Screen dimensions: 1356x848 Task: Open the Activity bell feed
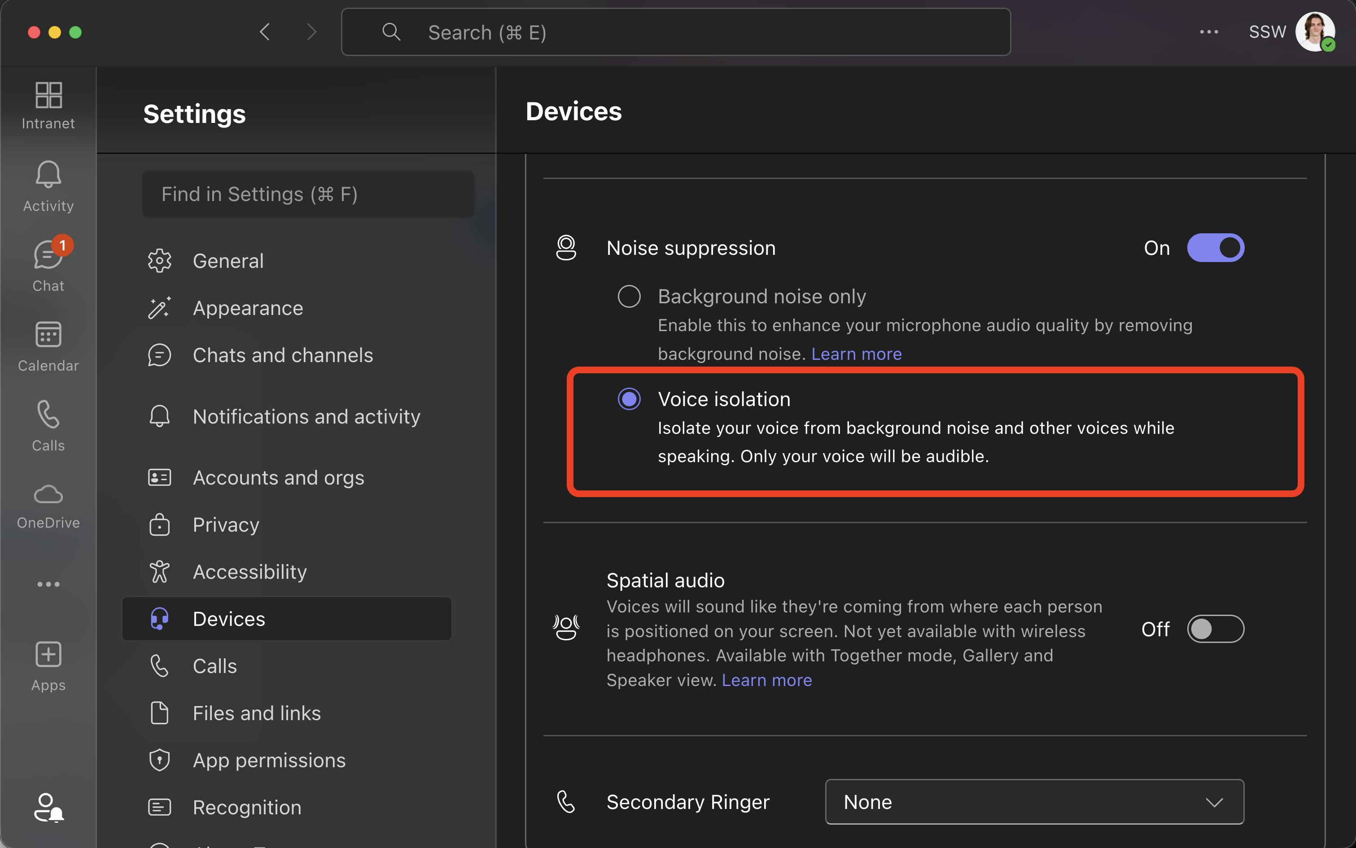[x=48, y=186]
